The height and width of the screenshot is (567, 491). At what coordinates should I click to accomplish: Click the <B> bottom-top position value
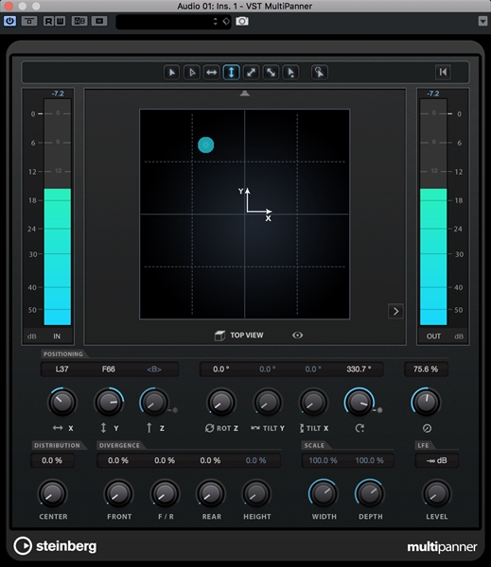pyautogui.click(x=154, y=369)
